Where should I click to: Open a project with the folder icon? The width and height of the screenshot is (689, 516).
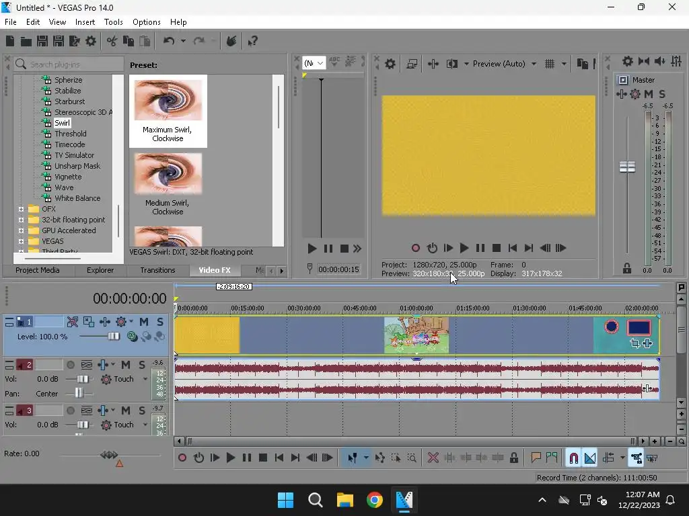click(26, 41)
